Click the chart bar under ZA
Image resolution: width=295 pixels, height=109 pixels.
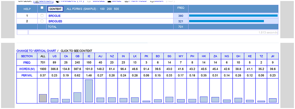click(x=215, y=100)
